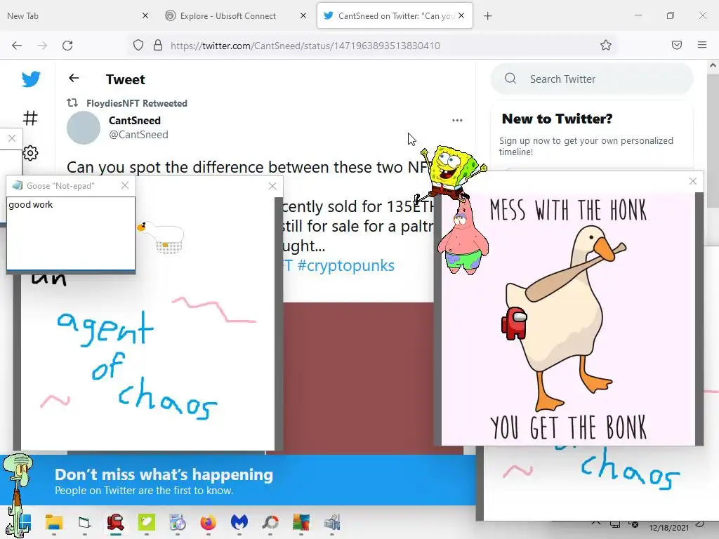This screenshot has width=719, height=539.
Task: Click the browser Back arrow button
Action: click(x=17, y=46)
